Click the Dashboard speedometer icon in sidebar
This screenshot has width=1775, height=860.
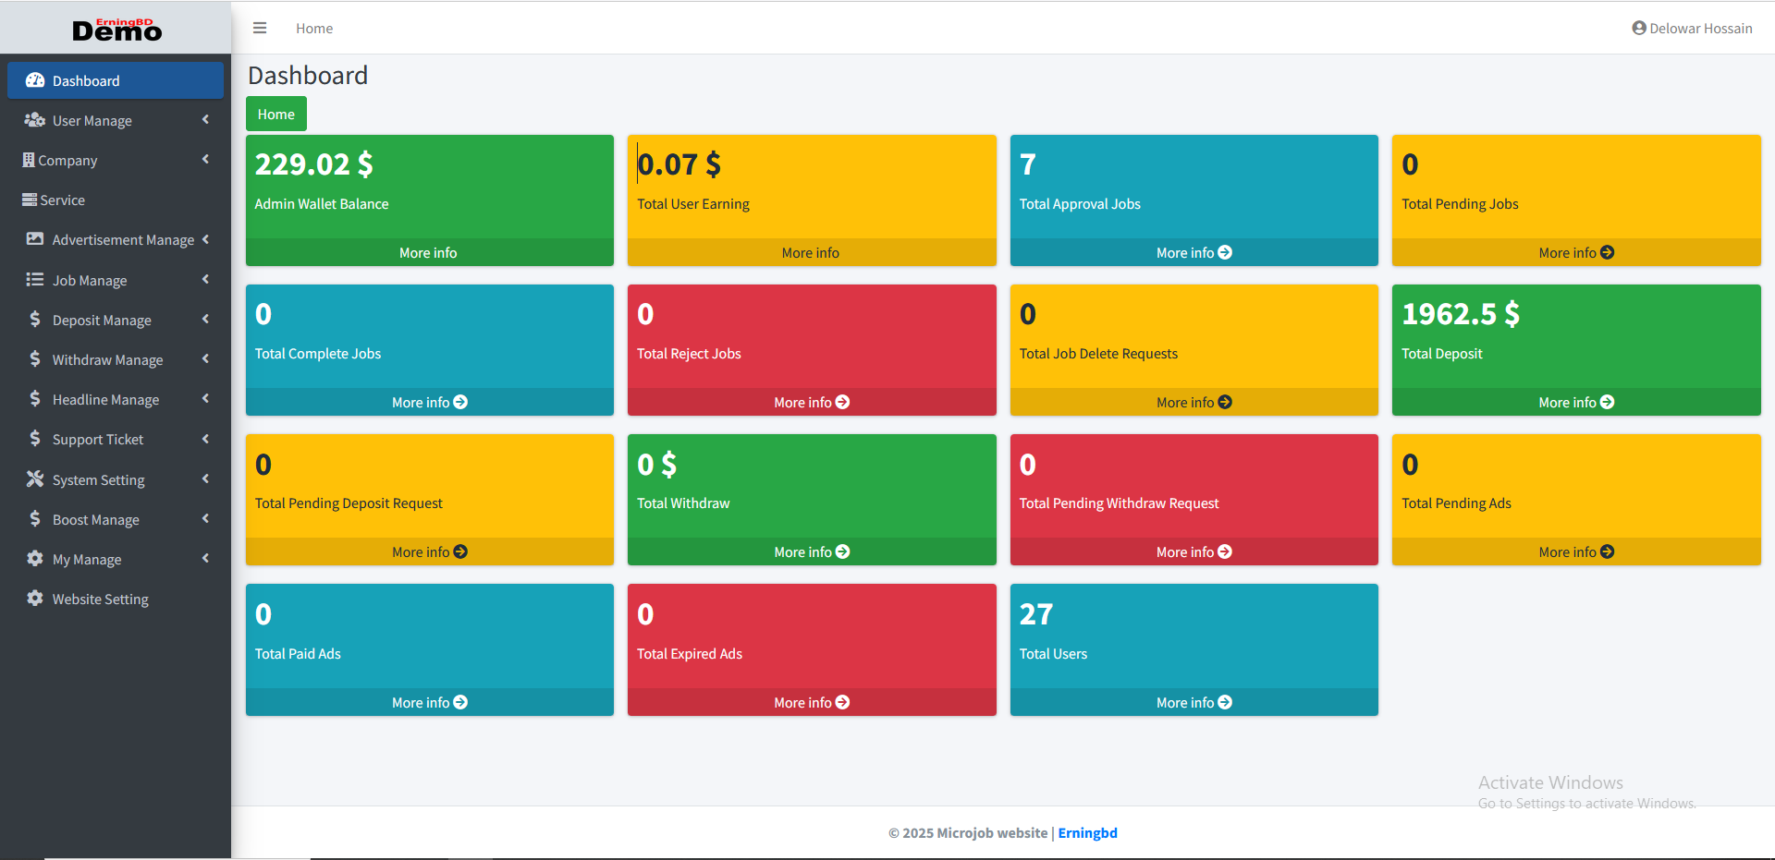click(35, 80)
